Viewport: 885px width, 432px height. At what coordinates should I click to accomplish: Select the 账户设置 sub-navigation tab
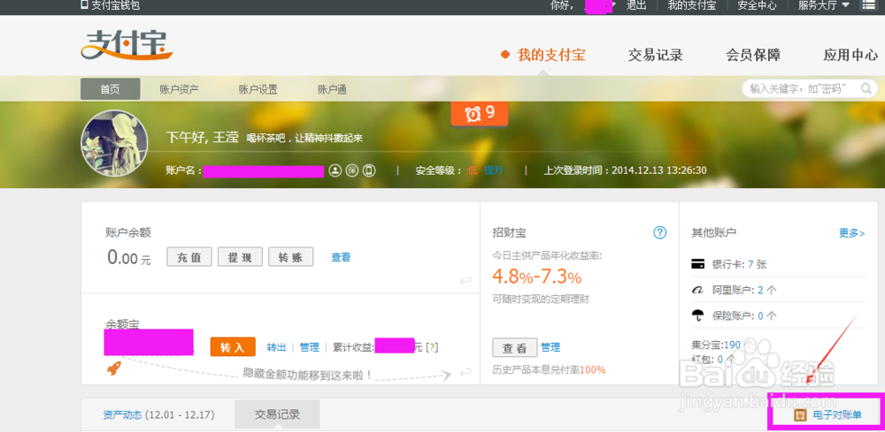point(258,89)
